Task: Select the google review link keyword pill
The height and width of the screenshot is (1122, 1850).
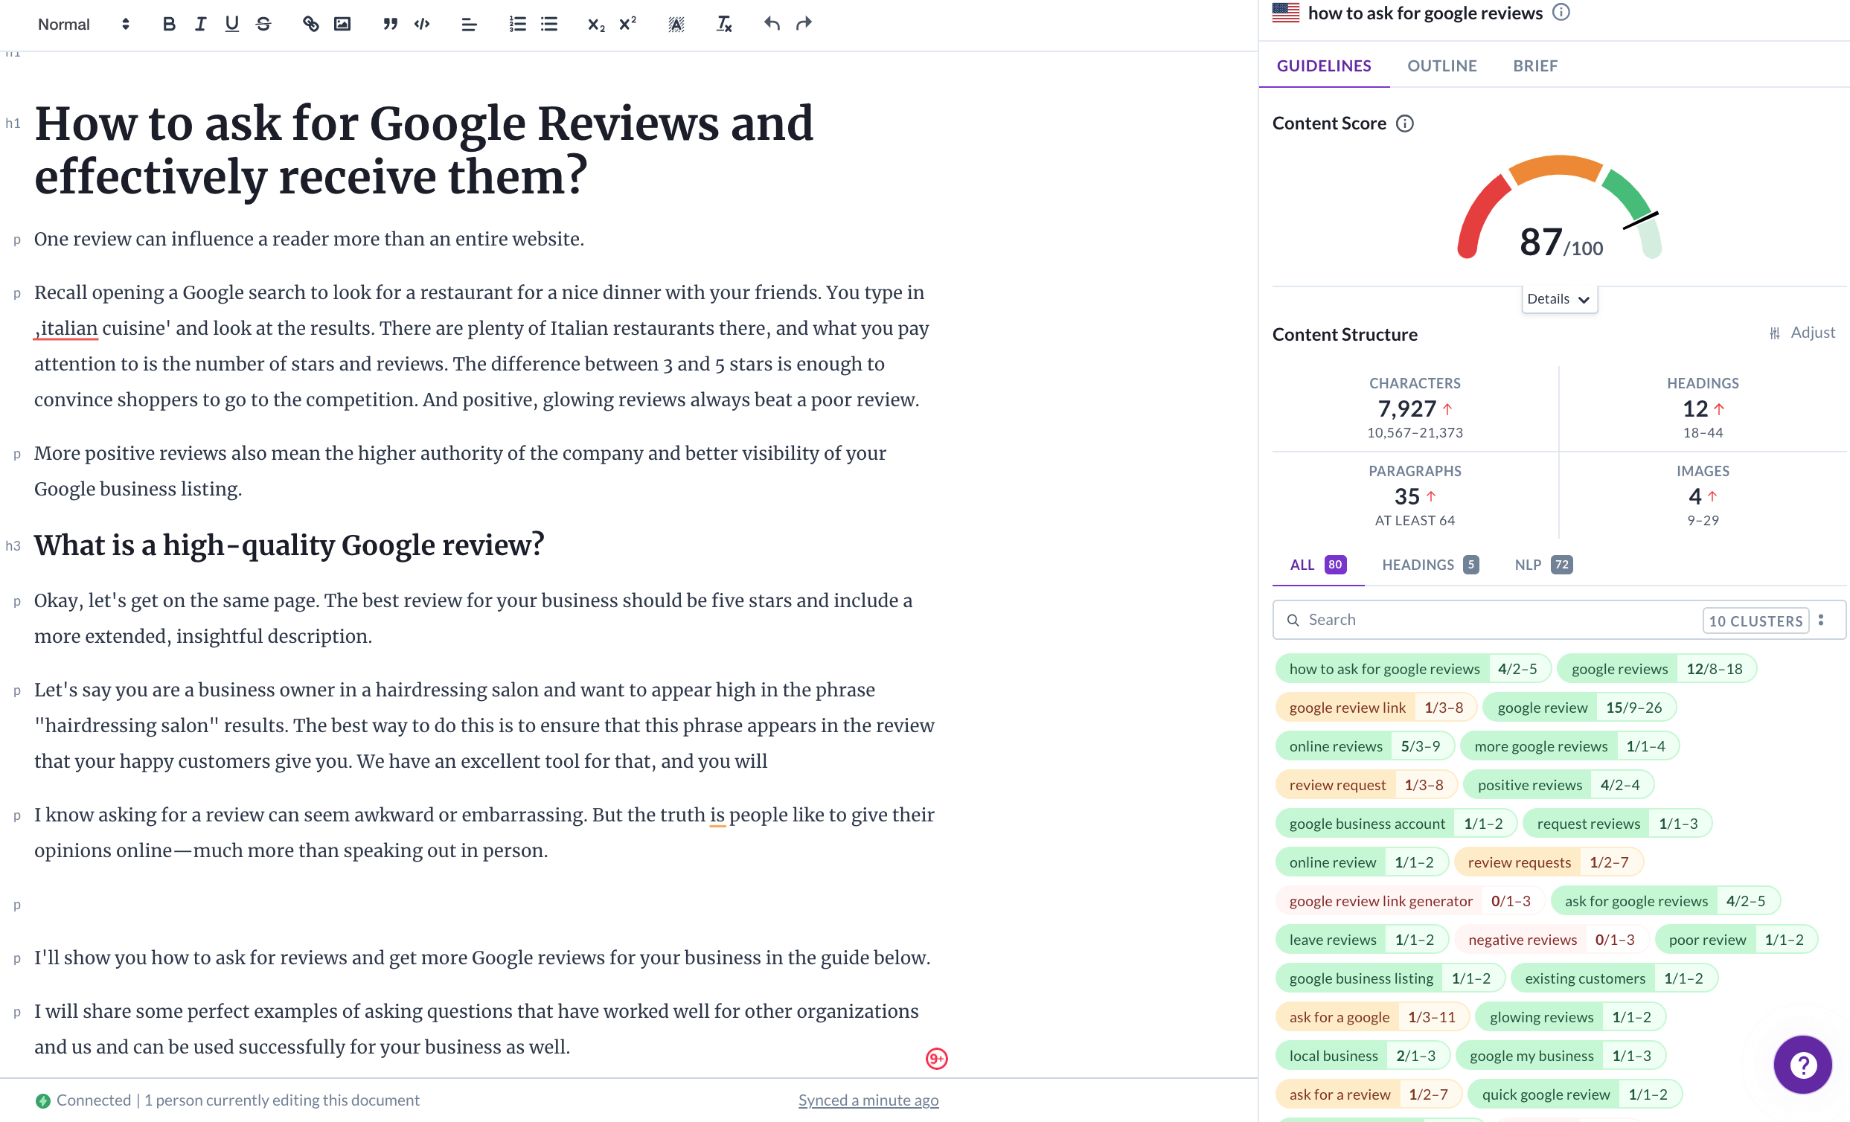Action: (x=1346, y=706)
